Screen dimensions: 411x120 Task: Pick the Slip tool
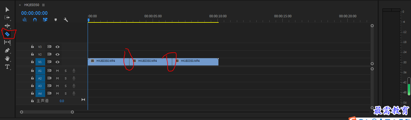click(7, 42)
